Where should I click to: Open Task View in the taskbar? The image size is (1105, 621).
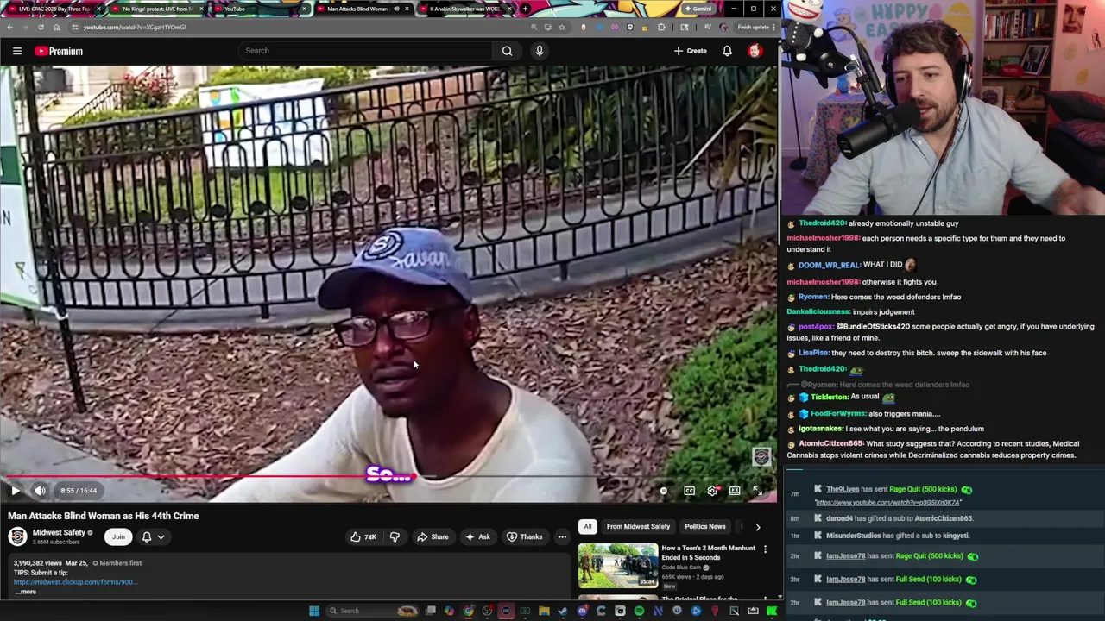[431, 611]
